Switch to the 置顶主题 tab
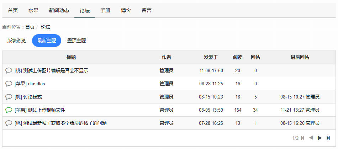The image size is (338, 149). point(76,41)
